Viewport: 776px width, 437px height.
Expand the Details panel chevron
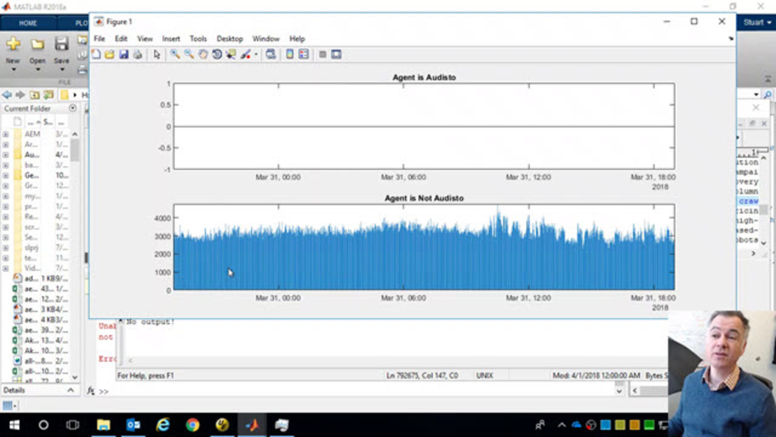pos(70,390)
